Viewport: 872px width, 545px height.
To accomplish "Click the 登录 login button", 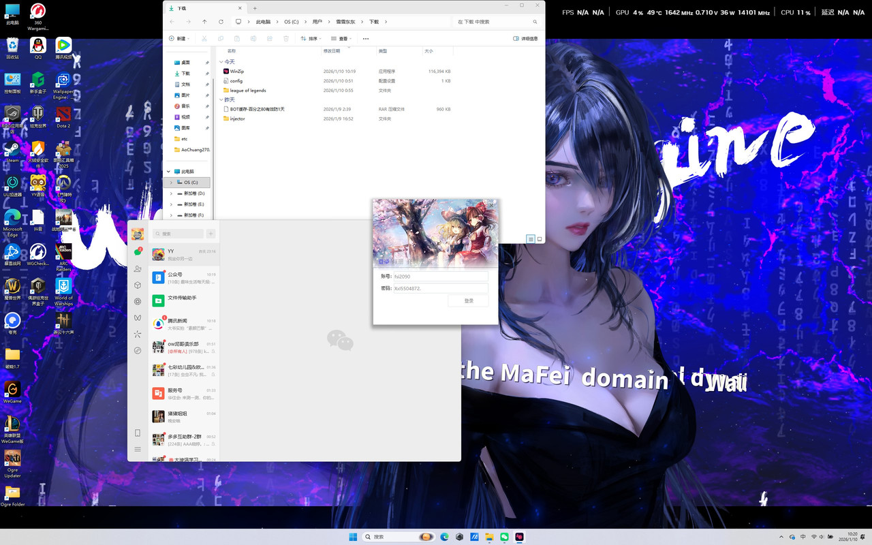I will click(469, 300).
